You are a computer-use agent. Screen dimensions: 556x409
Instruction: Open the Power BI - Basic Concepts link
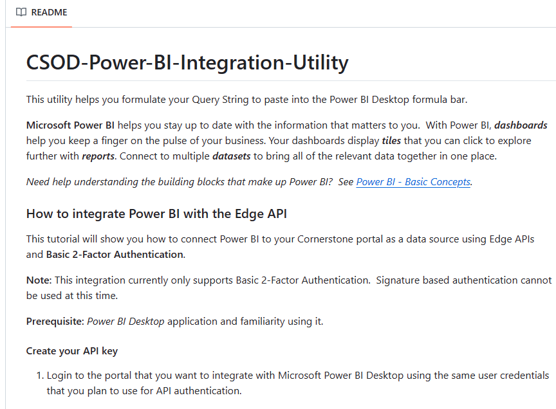tap(413, 182)
